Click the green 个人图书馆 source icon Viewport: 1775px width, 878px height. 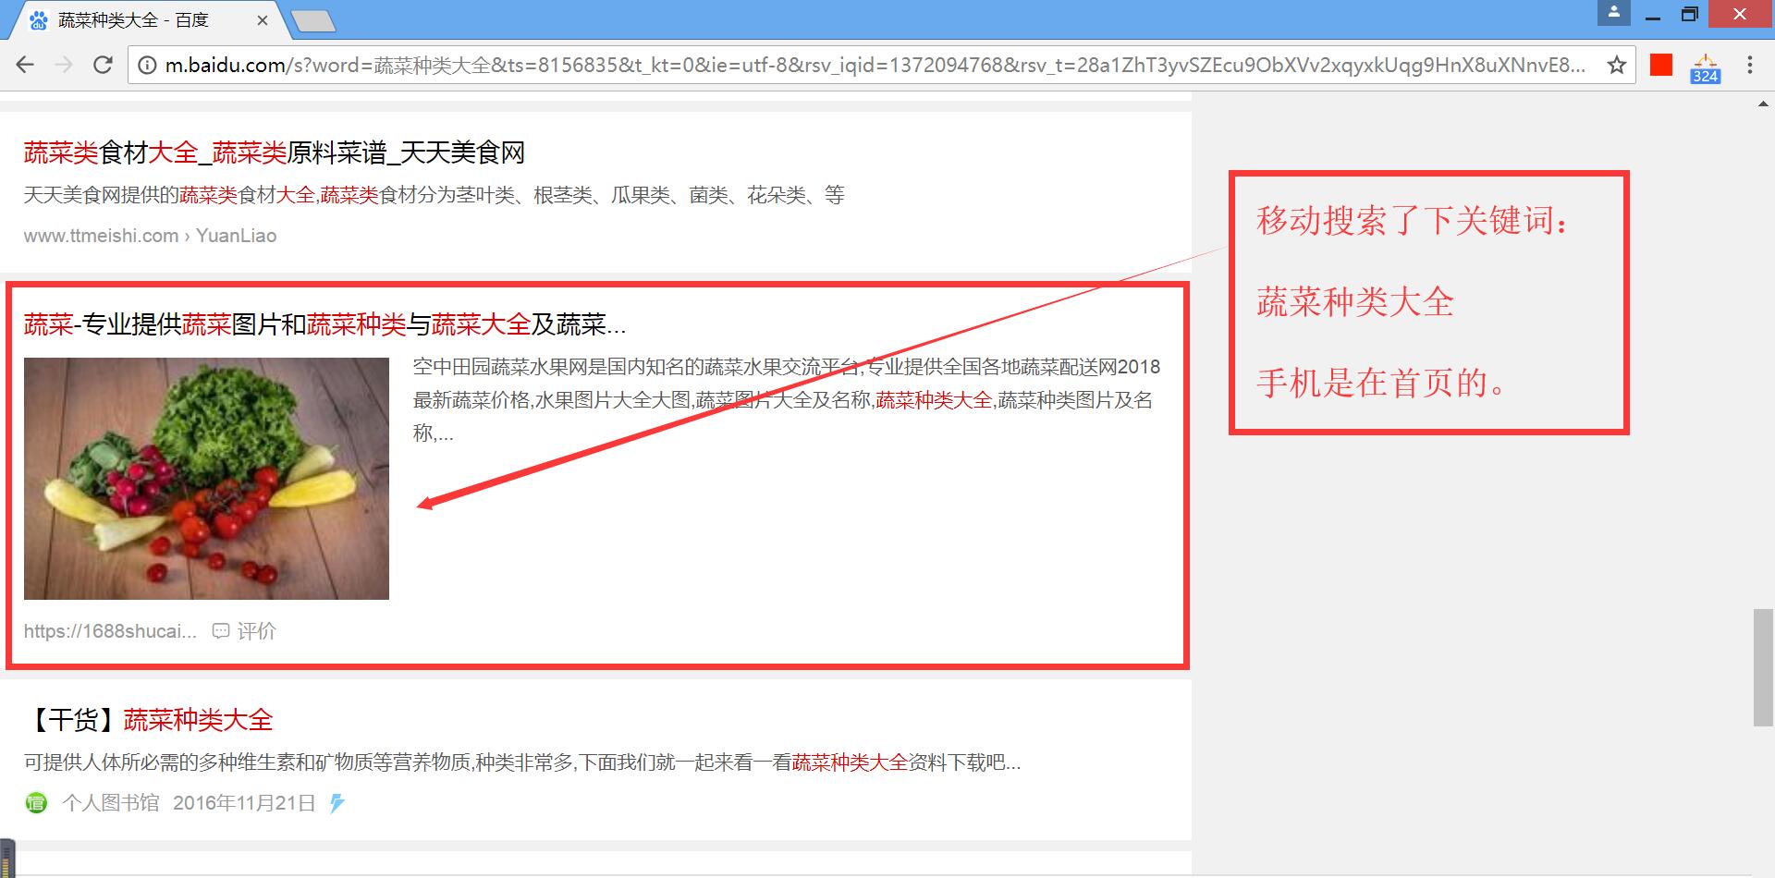35,803
